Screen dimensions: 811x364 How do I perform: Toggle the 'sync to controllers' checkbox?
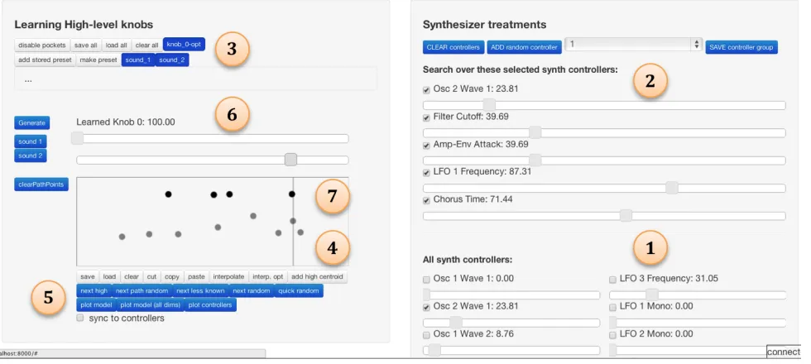click(x=80, y=318)
